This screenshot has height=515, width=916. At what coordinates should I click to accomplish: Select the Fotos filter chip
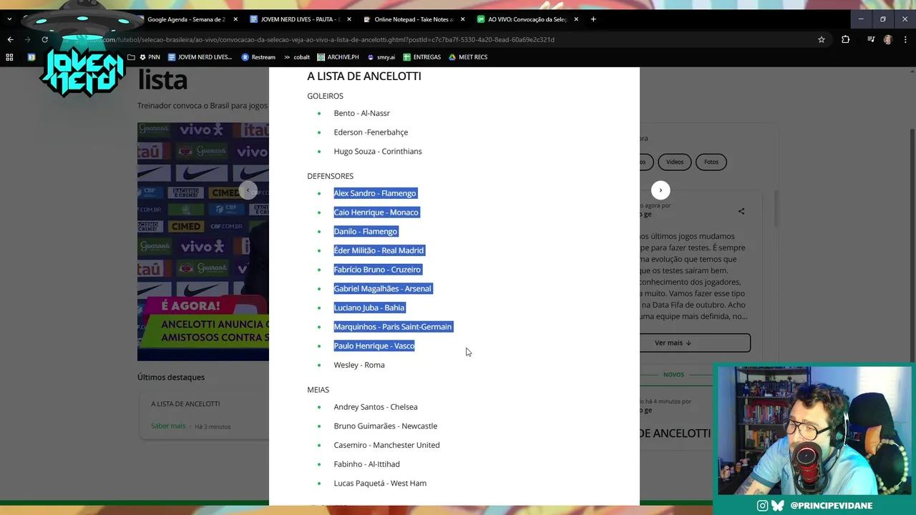[711, 162]
